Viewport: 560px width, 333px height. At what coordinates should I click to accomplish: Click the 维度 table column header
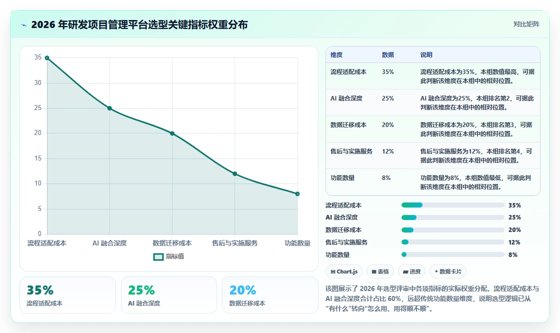click(x=336, y=54)
